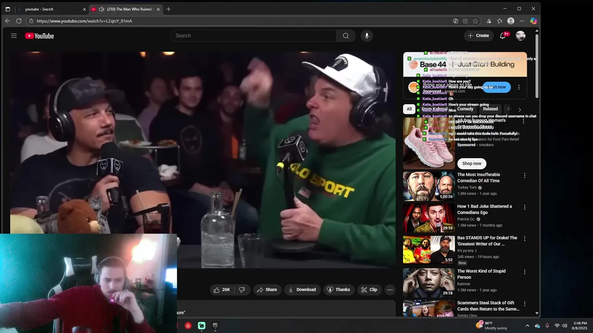Viewport: 593px width, 333px height.
Task: Open the YouTube guide hamburger menu
Action: (14, 36)
